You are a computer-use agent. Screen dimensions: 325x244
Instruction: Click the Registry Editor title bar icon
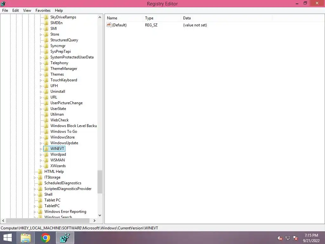click(x=3, y=3)
